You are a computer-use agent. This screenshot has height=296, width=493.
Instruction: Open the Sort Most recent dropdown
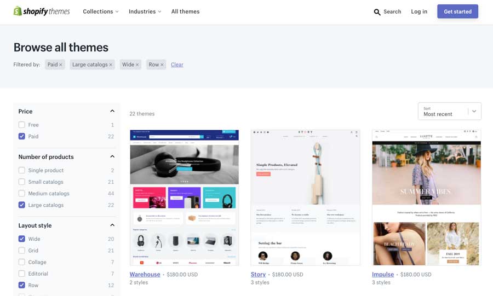[x=449, y=111]
